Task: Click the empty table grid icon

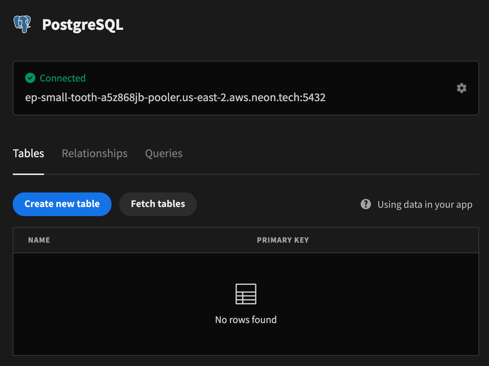Action: click(x=246, y=294)
